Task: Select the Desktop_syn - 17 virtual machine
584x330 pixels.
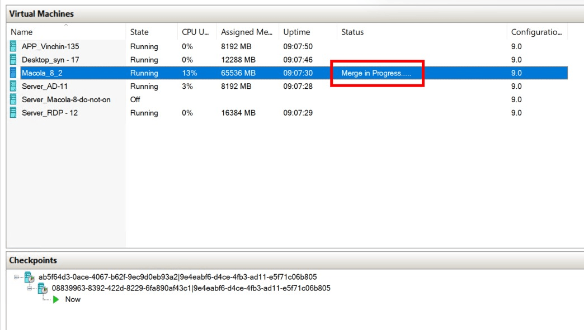Action: [50, 60]
